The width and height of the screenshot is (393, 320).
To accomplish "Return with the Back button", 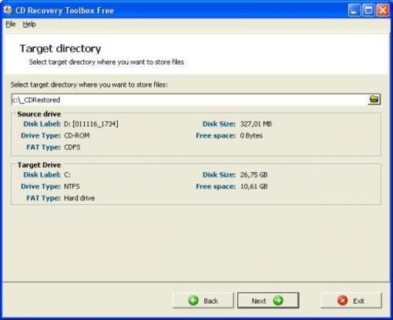I will point(203,300).
